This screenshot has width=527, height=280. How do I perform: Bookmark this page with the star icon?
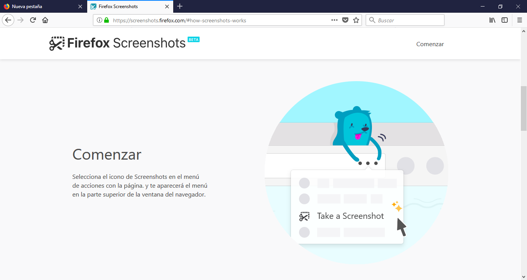click(356, 20)
